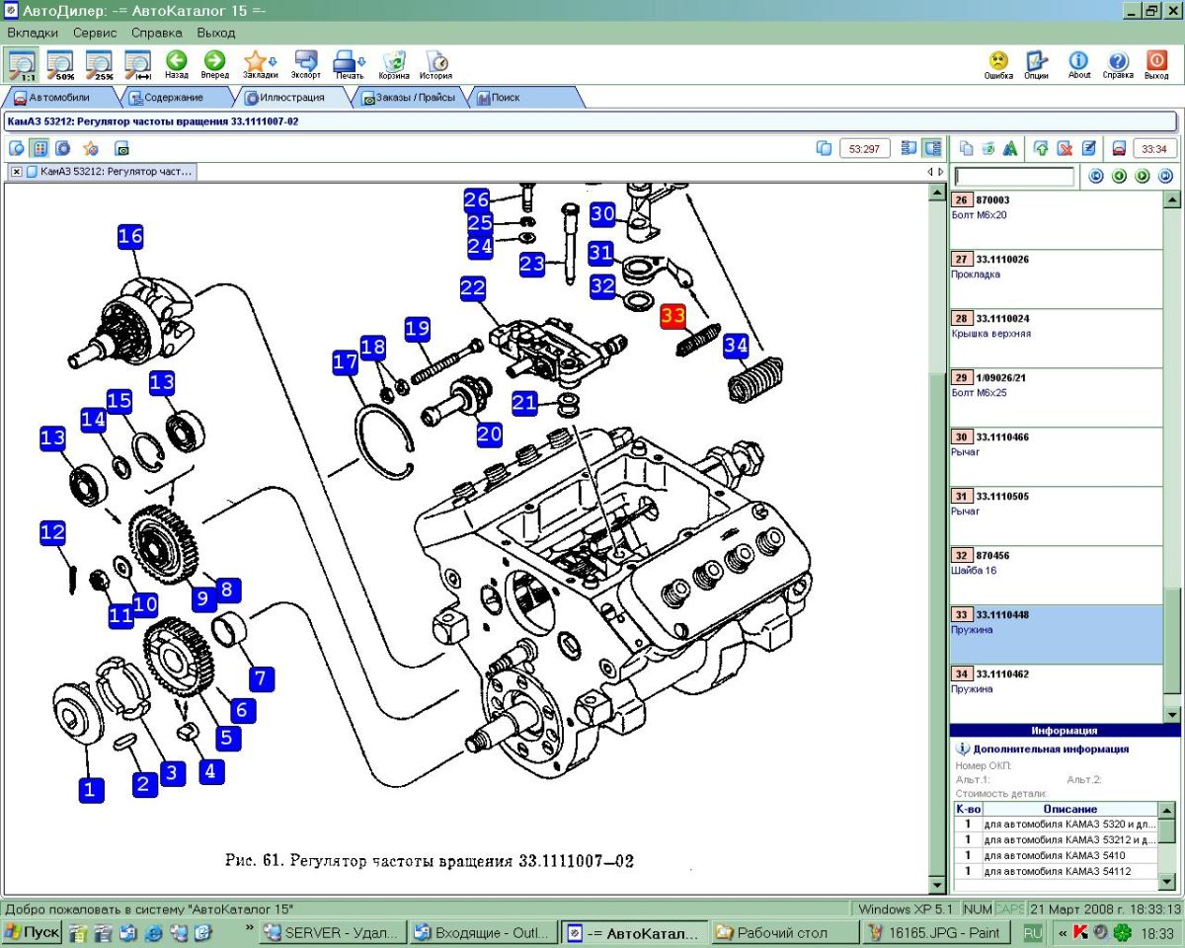The height and width of the screenshot is (948, 1185).
Task: Click the first illustration toolbar icon
Action: click(x=17, y=148)
